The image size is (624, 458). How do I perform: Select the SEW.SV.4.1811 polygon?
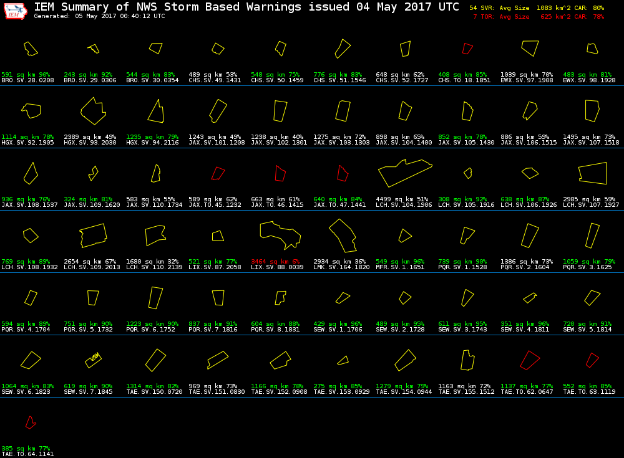(x=530, y=298)
